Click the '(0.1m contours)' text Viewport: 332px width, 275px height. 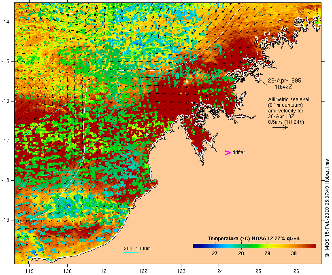coord(285,105)
